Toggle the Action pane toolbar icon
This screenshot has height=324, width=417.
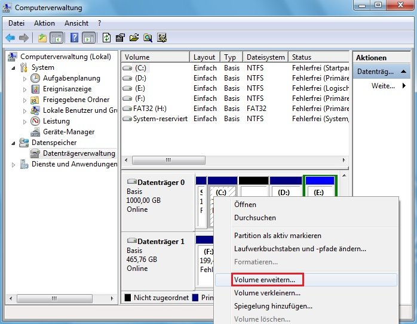pos(89,38)
